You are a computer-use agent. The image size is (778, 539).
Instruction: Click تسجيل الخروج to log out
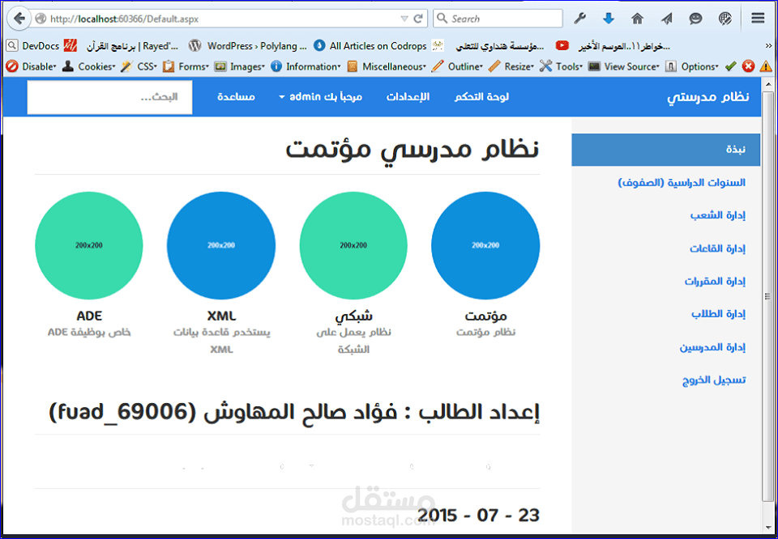tap(714, 380)
